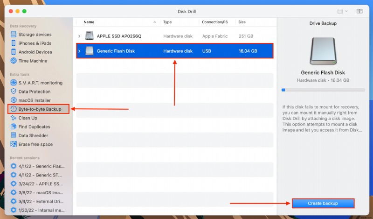The height and width of the screenshot is (219, 373).
Task: Click gear icon of 3/24/22 APPLE SS session
Action: [14, 184]
